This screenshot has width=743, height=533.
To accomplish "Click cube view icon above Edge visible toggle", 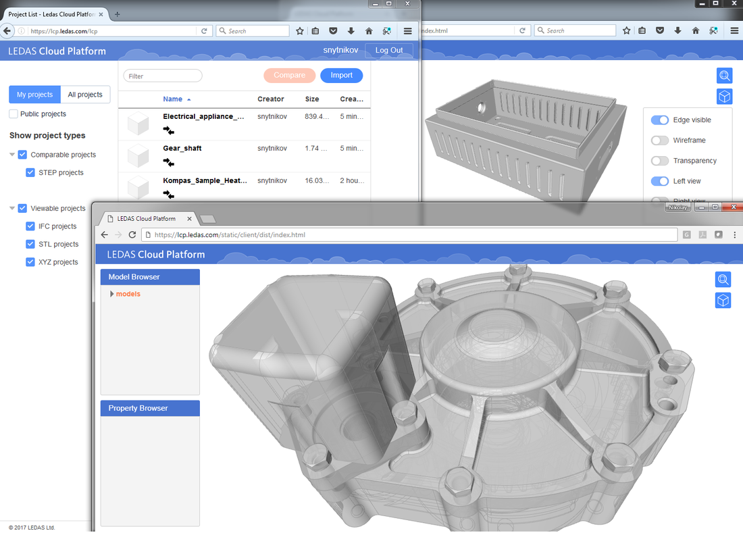I will 724,97.
